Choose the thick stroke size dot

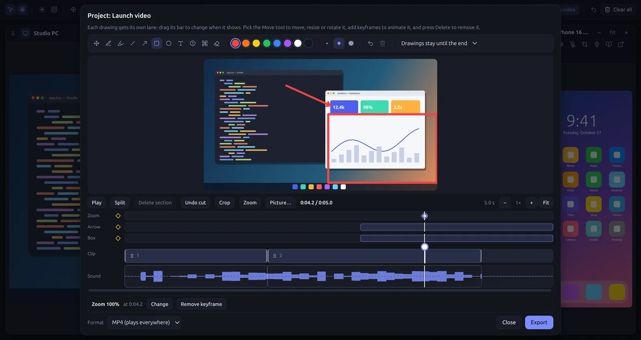point(351,43)
